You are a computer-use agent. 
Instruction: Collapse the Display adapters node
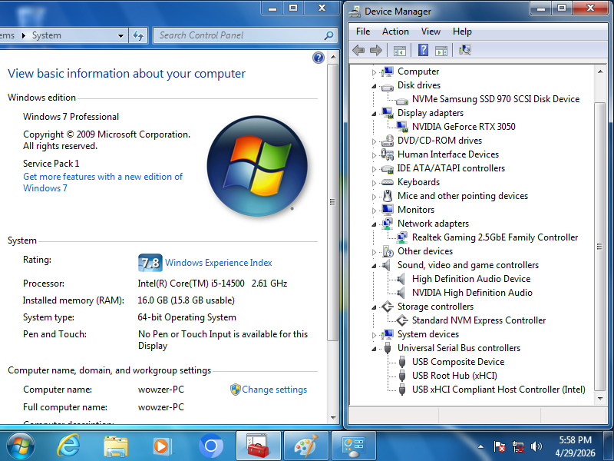(374, 114)
